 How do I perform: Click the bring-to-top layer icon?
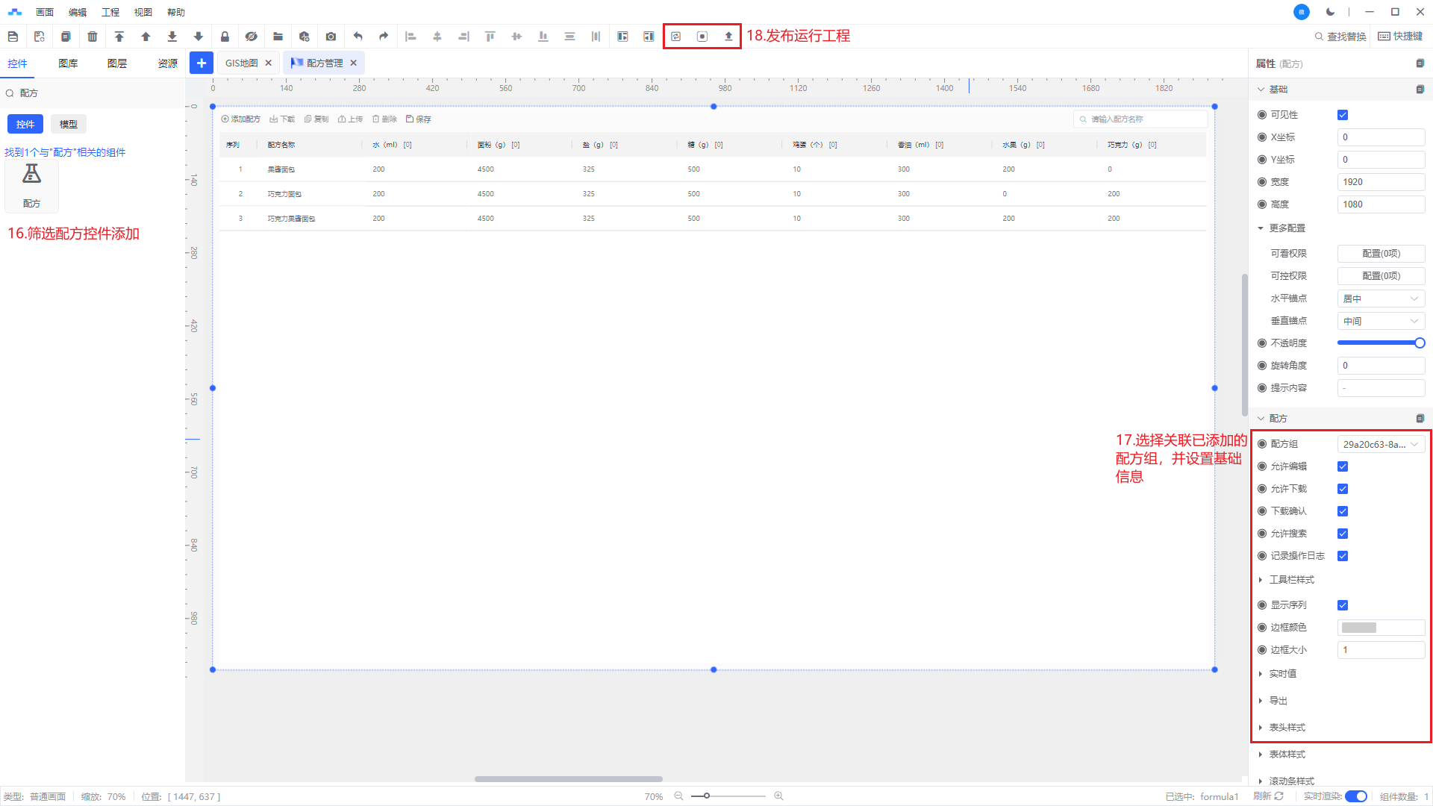[x=119, y=37]
